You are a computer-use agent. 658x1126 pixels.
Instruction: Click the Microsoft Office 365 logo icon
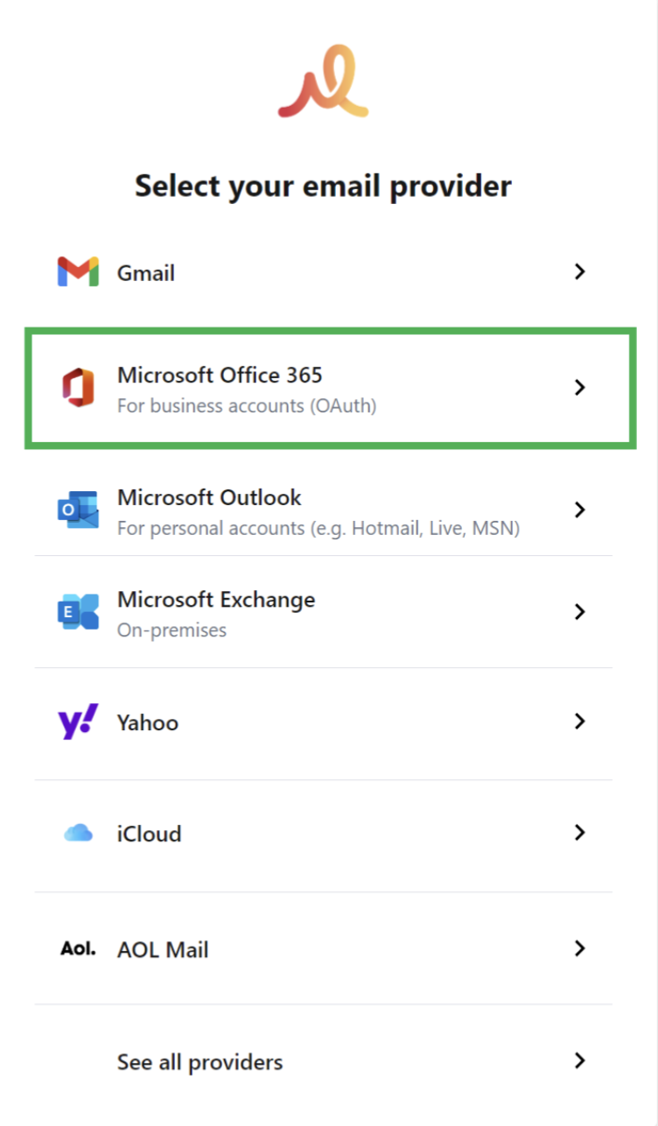[x=78, y=388]
